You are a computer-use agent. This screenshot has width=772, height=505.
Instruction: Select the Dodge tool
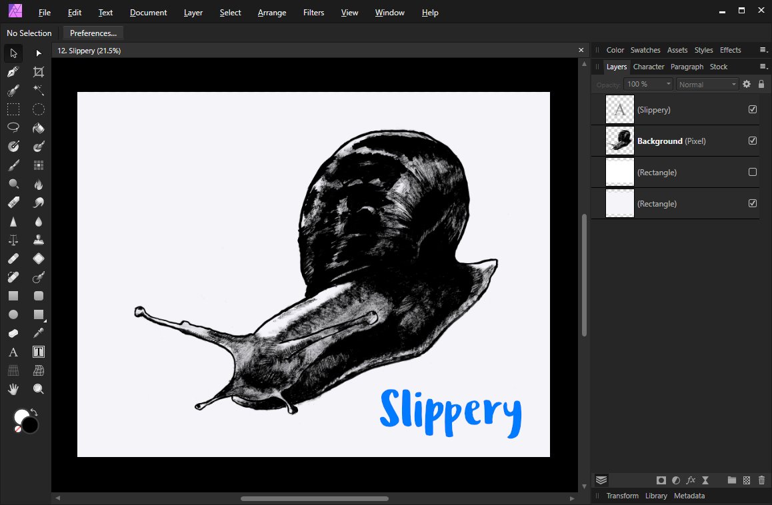(x=13, y=184)
